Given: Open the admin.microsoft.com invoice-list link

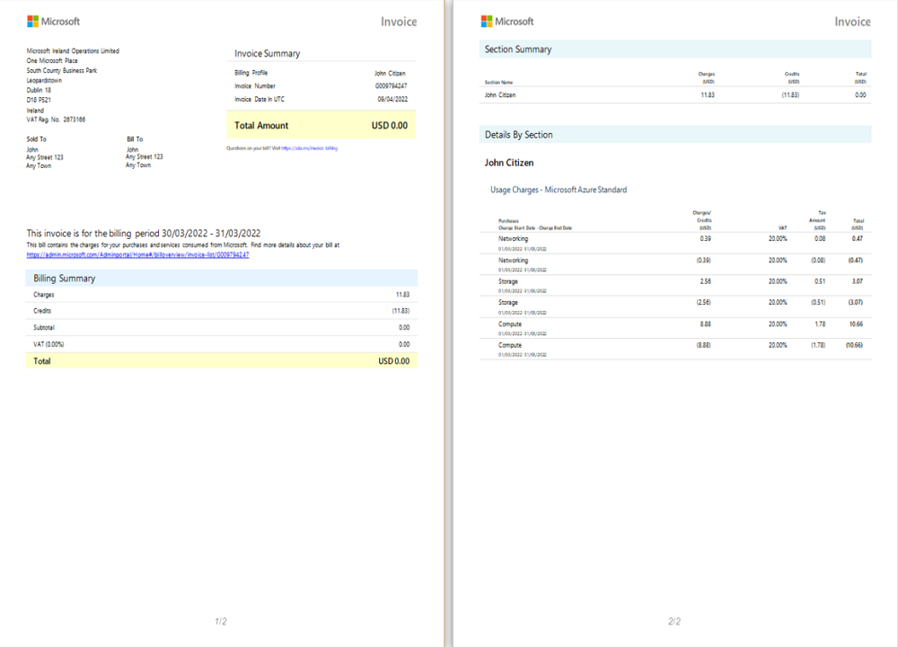Looking at the screenshot, I should (137, 254).
